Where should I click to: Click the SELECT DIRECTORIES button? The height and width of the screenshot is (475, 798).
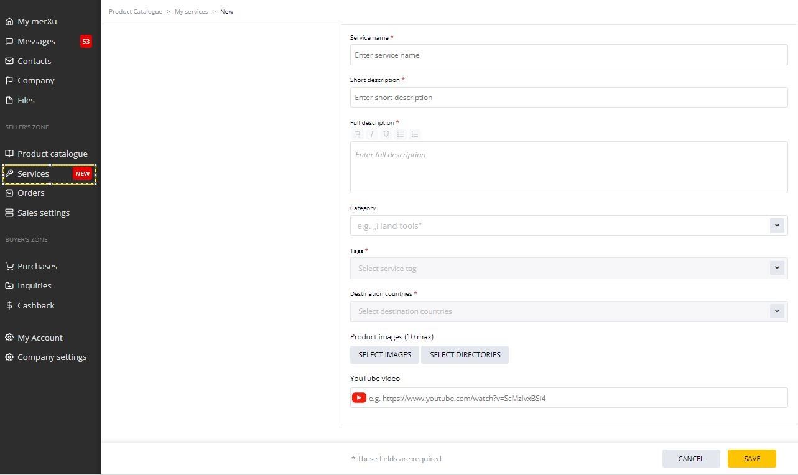465,354
